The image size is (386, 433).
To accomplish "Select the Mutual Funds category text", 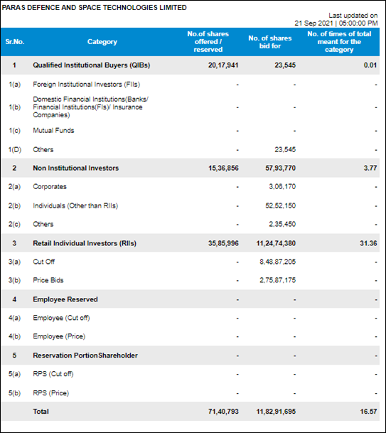I will click(x=53, y=130).
